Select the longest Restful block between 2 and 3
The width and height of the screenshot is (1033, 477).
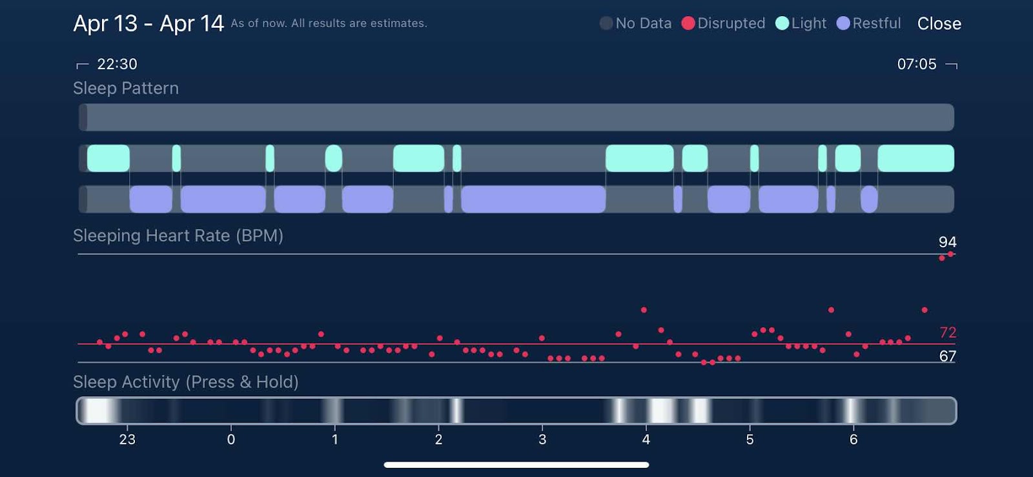pyautogui.click(x=533, y=199)
